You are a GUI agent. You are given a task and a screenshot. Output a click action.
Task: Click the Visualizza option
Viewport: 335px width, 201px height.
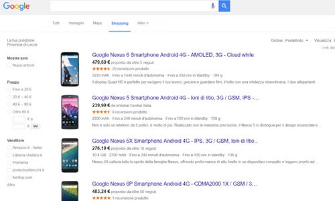[323, 40]
